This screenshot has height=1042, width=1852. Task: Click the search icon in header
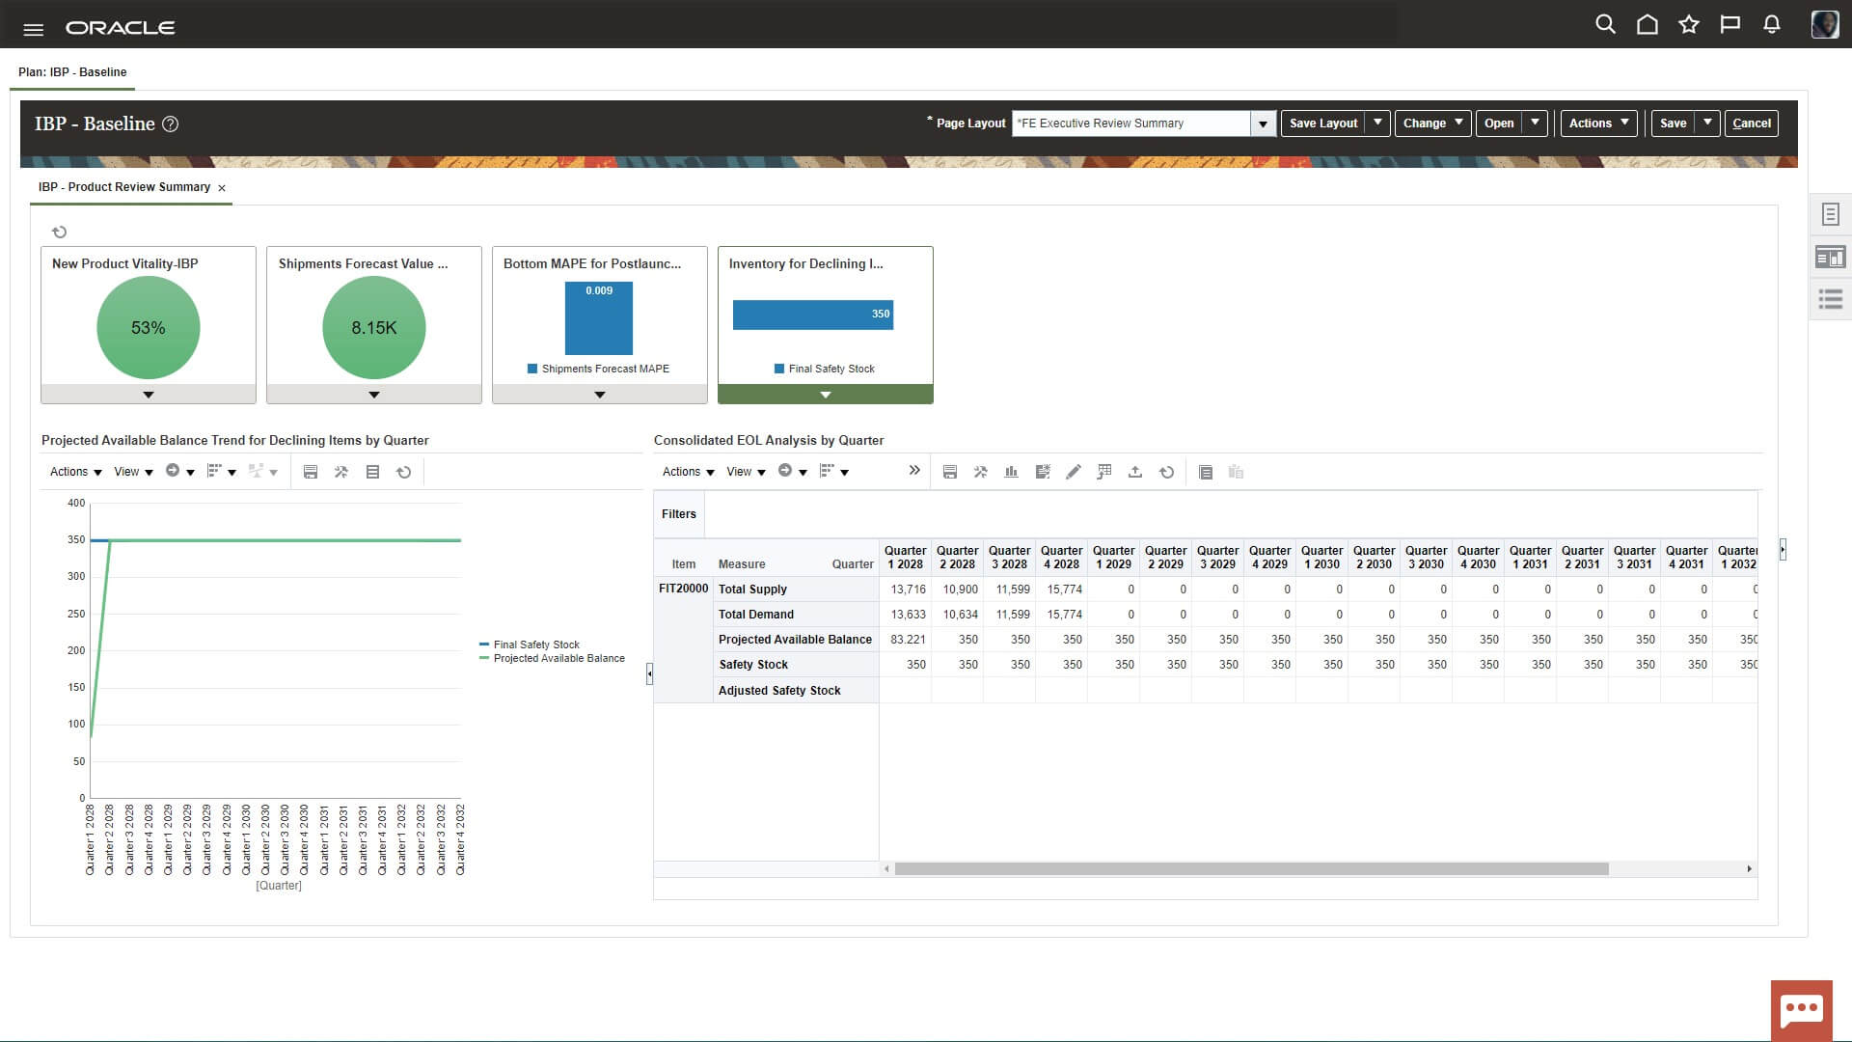point(1605,25)
